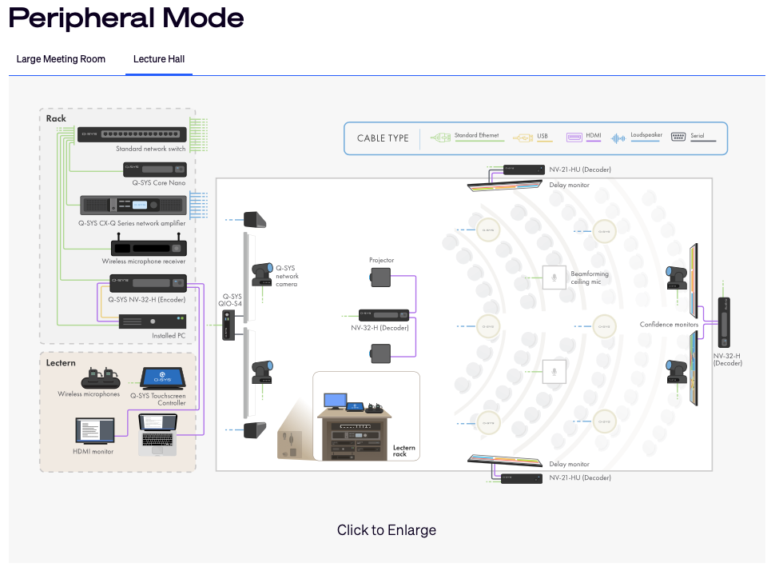
Task: Click the right-side vertical NV-32-H Decoder
Action: tap(724, 322)
